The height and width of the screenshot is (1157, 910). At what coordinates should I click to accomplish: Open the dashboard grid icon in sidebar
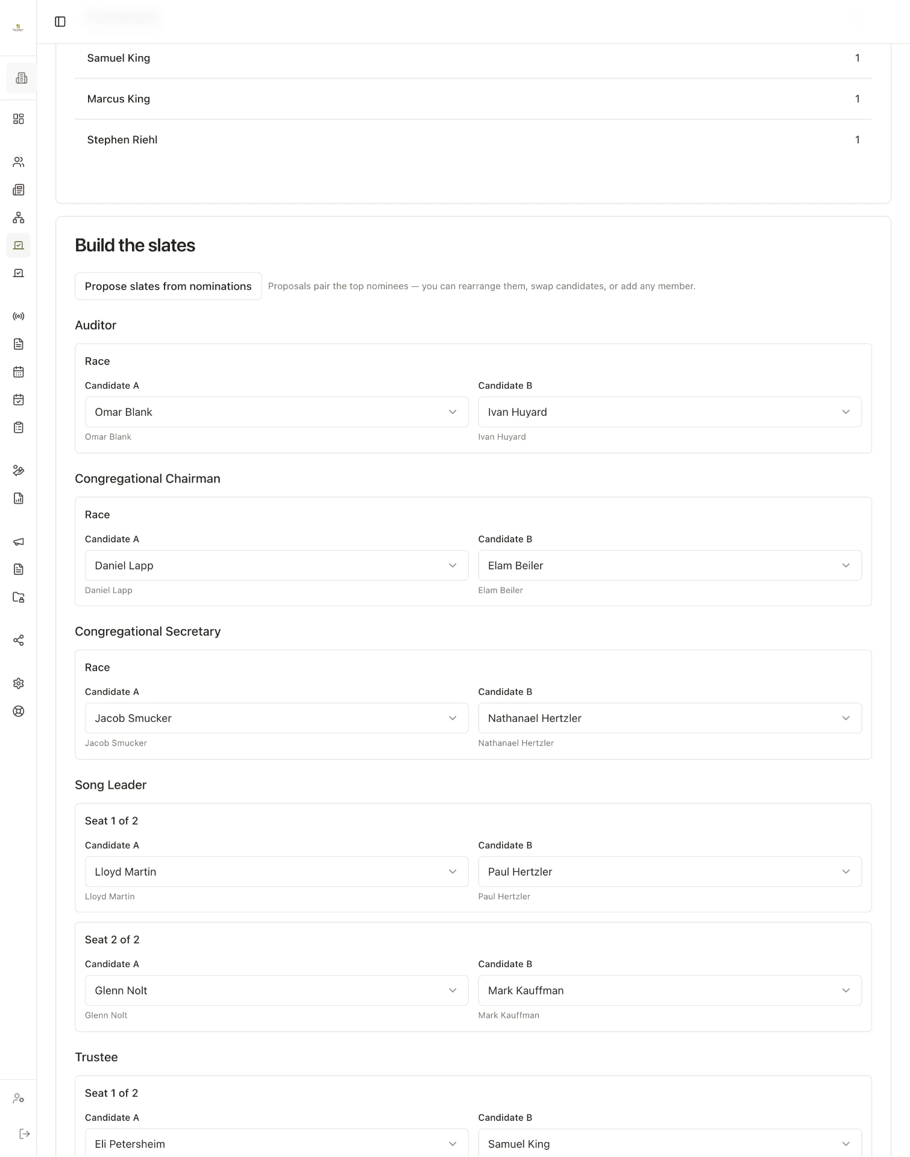pos(19,119)
